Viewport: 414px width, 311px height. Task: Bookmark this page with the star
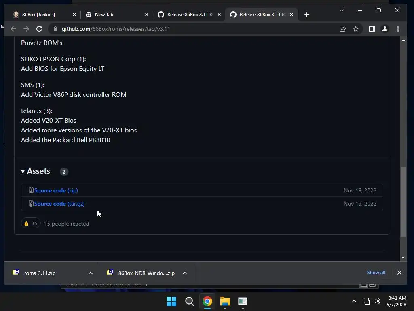(x=356, y=29)
